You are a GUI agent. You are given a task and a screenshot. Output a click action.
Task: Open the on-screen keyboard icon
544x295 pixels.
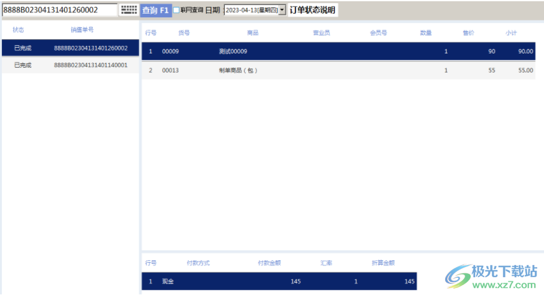129,10
